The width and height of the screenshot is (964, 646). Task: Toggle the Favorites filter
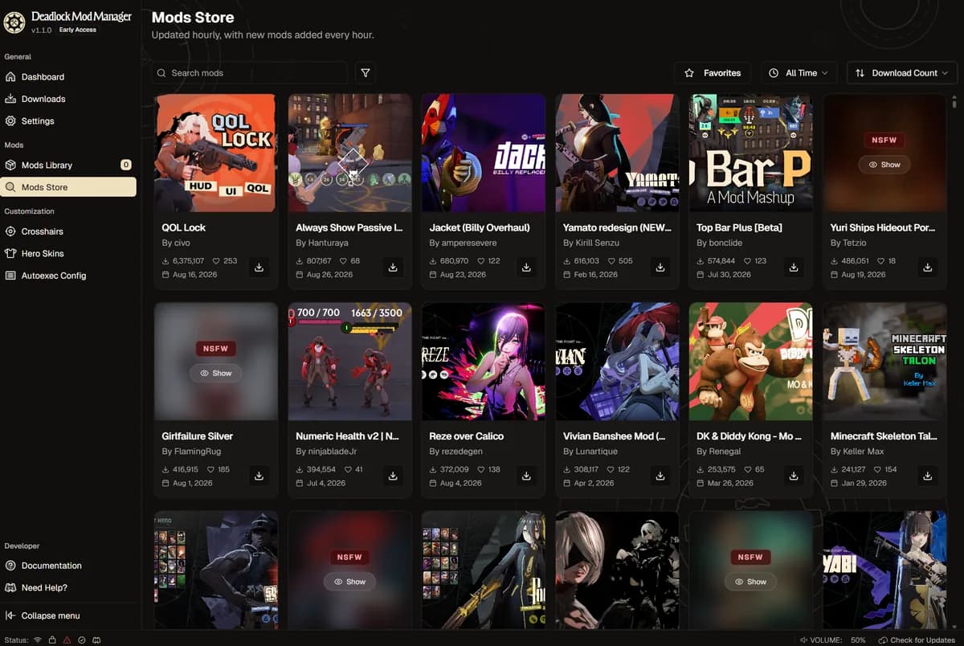pos(713,73)
